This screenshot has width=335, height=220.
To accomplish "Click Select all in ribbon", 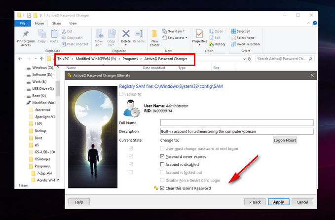I will coord(241,31).
